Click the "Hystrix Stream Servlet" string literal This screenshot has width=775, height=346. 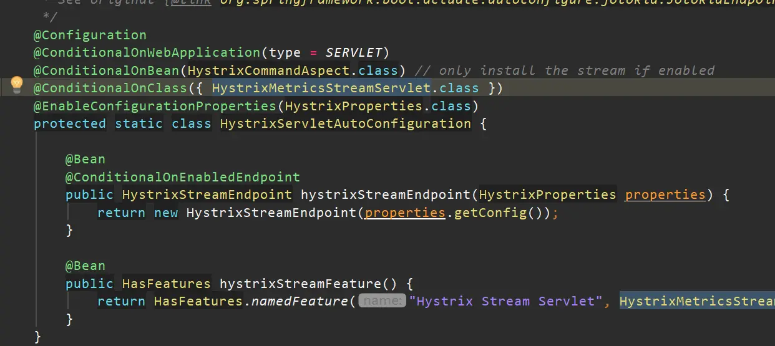[x=506, y=302]
